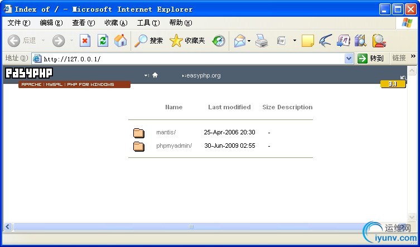This screenshot has height=247, width=420.
Task: Click the phpmyadmin folder icon
Action: [x=139, y=146]
